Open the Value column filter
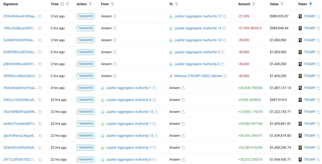The height and width of the screenshot is (164, 322). tap(282, 4)
